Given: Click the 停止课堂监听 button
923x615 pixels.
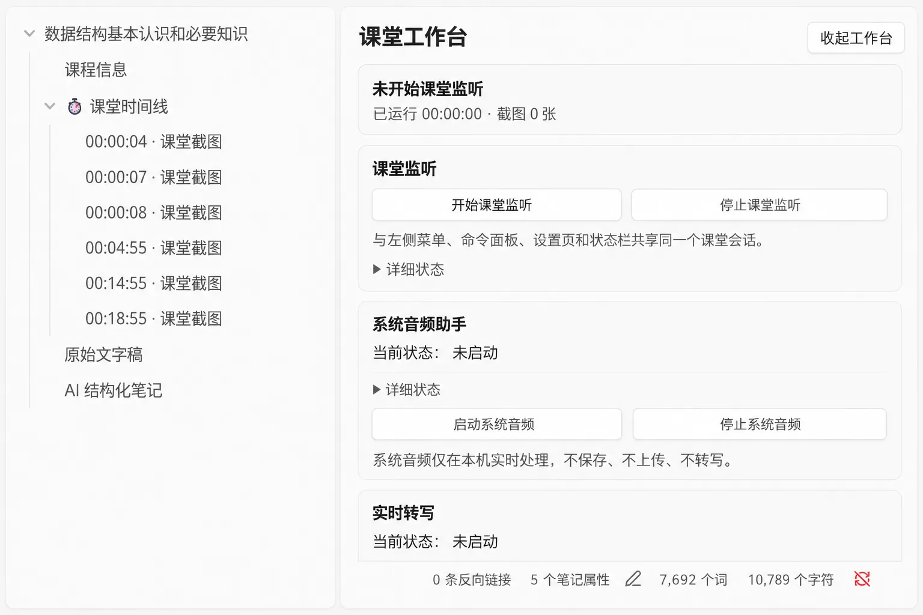Looking at the screenshot, I should click(x=759, y=205).
